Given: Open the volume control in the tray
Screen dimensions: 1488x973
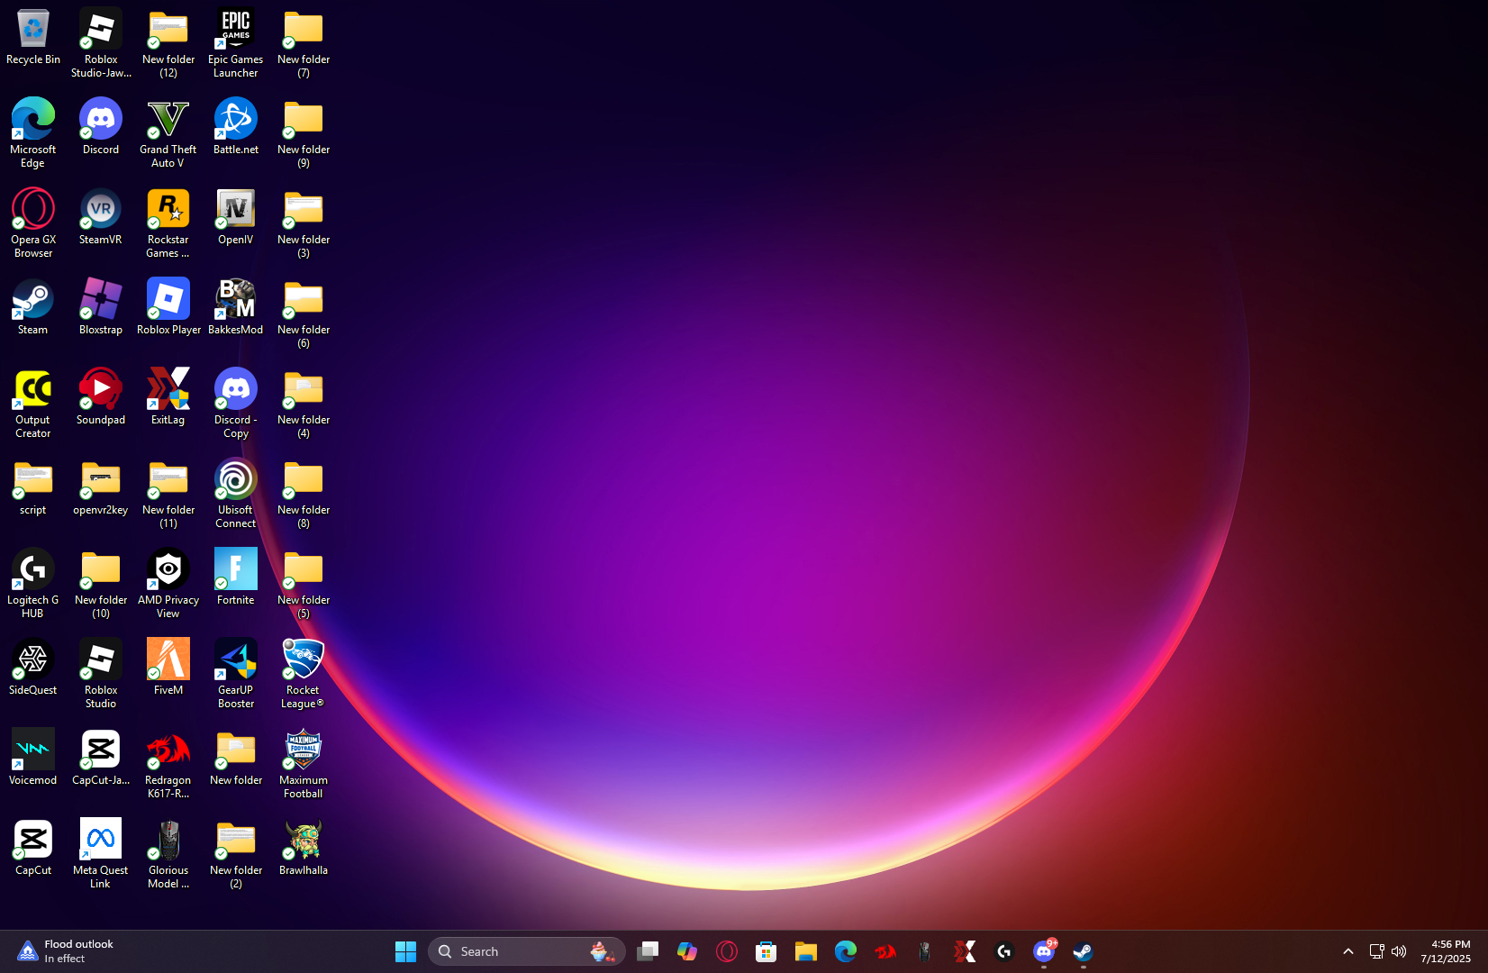Looking at the screenshot, I should point(1399,951).
